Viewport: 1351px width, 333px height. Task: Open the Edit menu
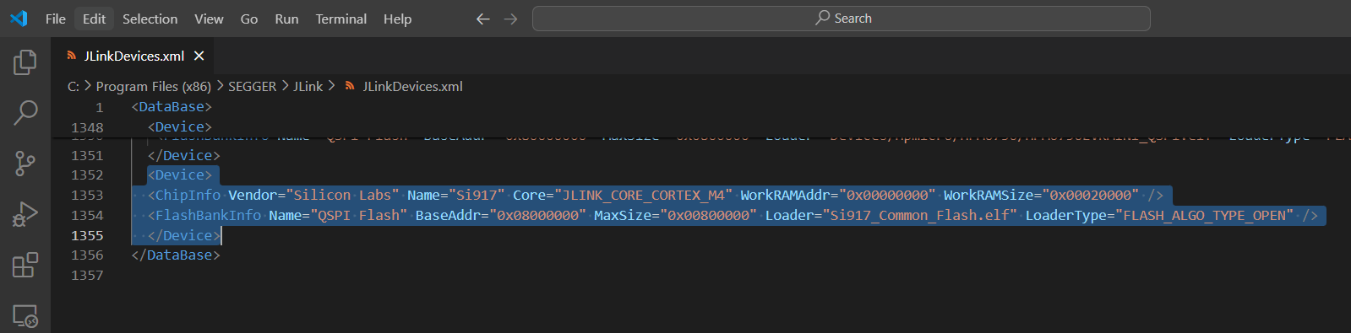click(94, 19)
